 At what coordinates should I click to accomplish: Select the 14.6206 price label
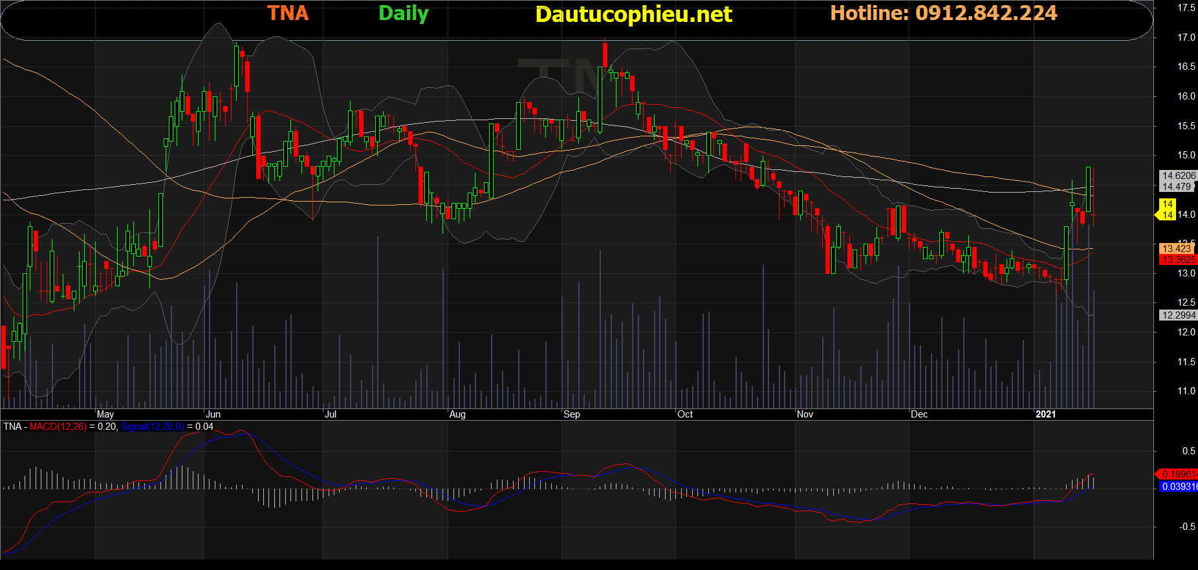[x=1178, y=176]
